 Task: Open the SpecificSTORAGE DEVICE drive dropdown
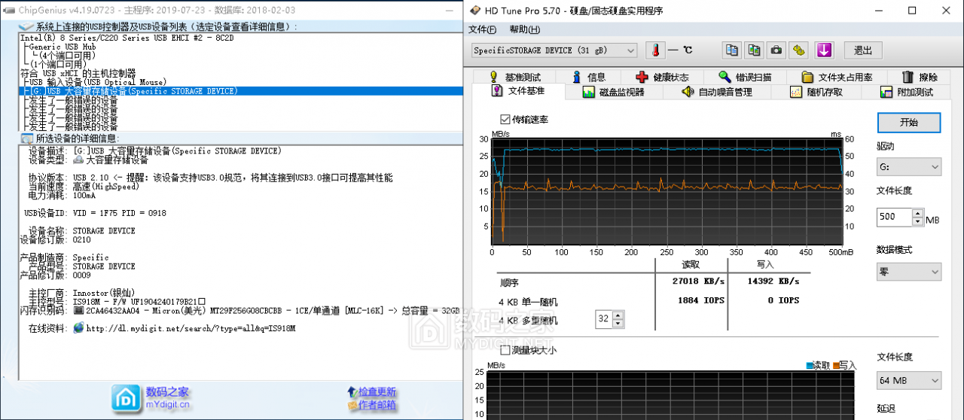554,50
